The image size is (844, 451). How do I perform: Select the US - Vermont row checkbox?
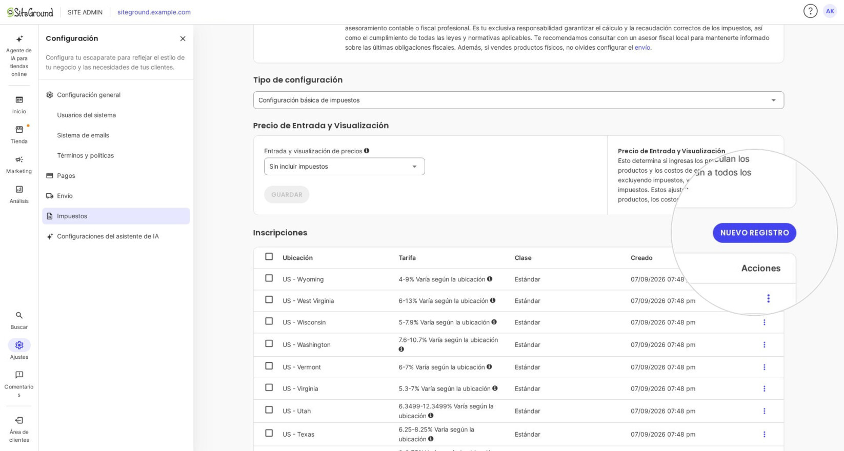(x=269, y=366)
